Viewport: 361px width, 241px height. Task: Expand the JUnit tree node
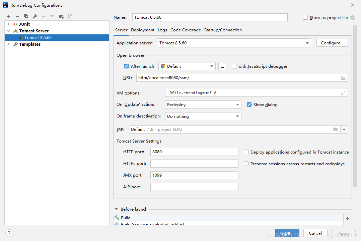pos(8,24)
